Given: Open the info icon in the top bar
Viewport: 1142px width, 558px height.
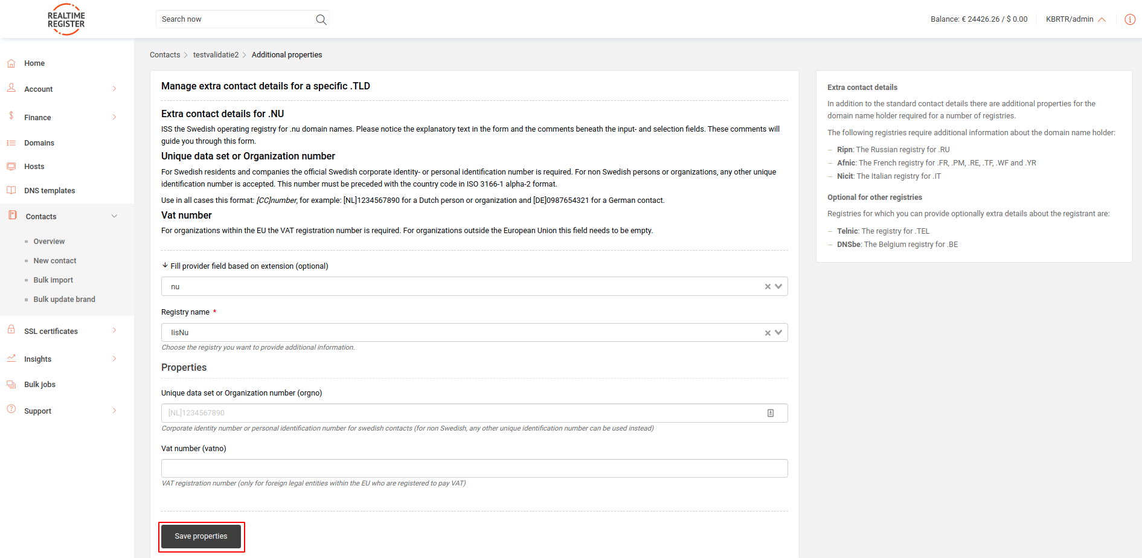Looking at the screenshot, I should pos(1130,19).
